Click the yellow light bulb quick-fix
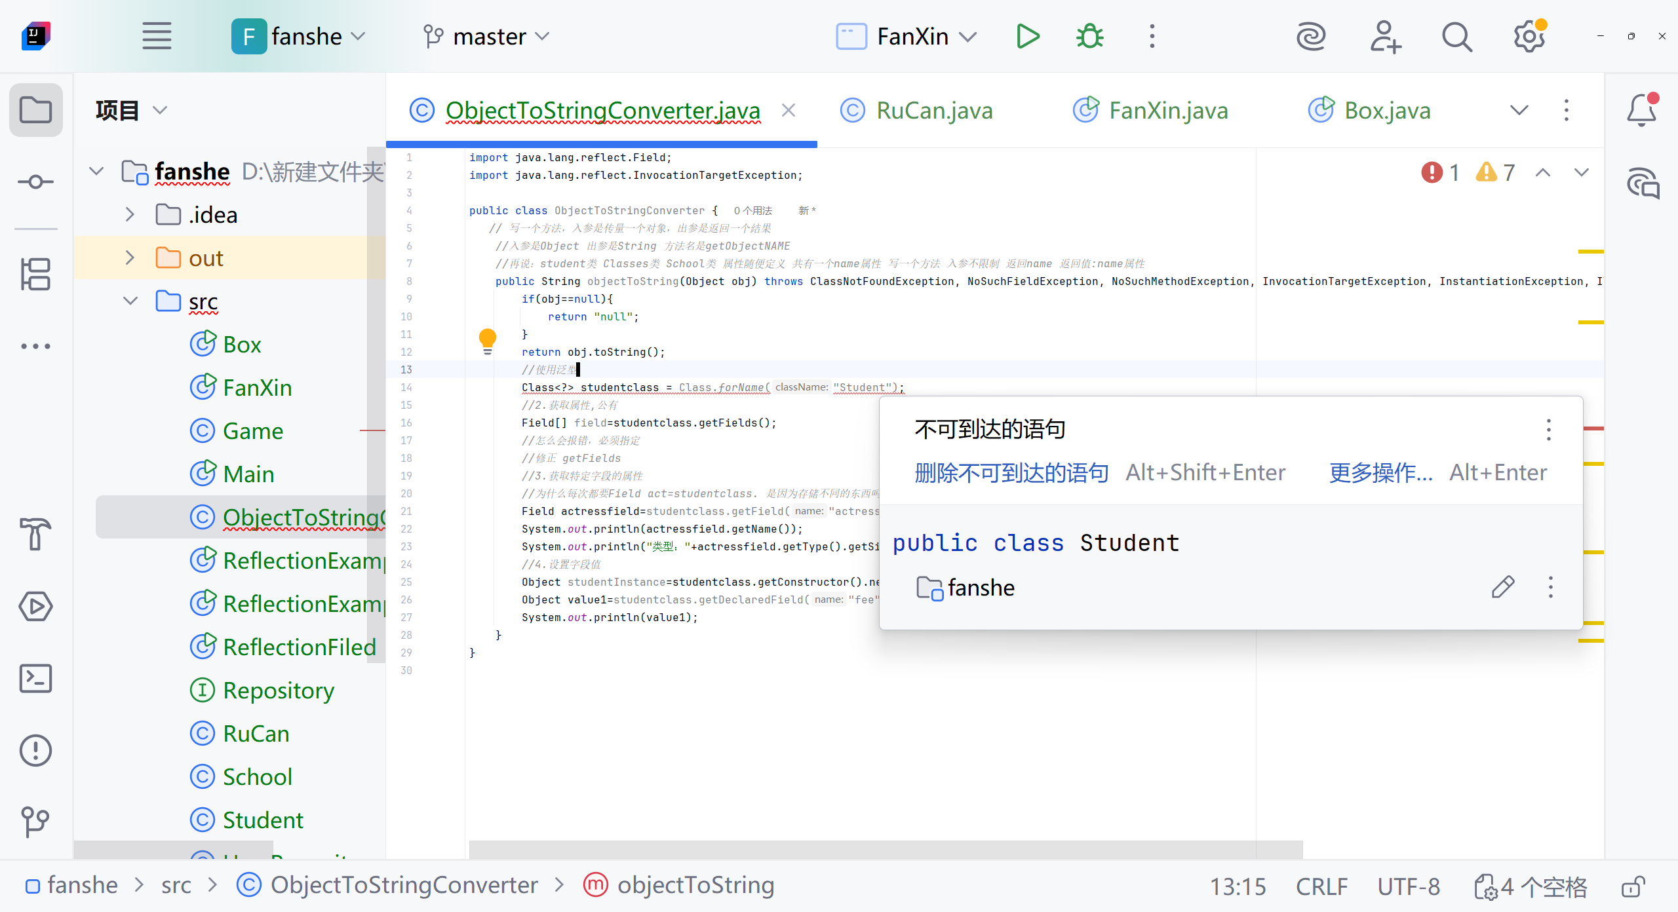Viewport: 1678px width, 912px height. point(487,339)
